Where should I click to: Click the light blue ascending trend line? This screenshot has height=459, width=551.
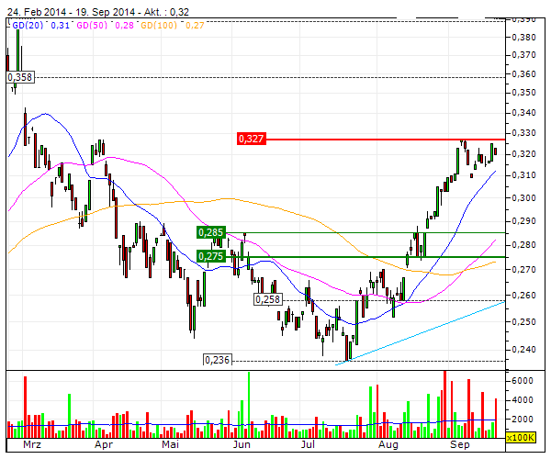click(x=421, y=333)
